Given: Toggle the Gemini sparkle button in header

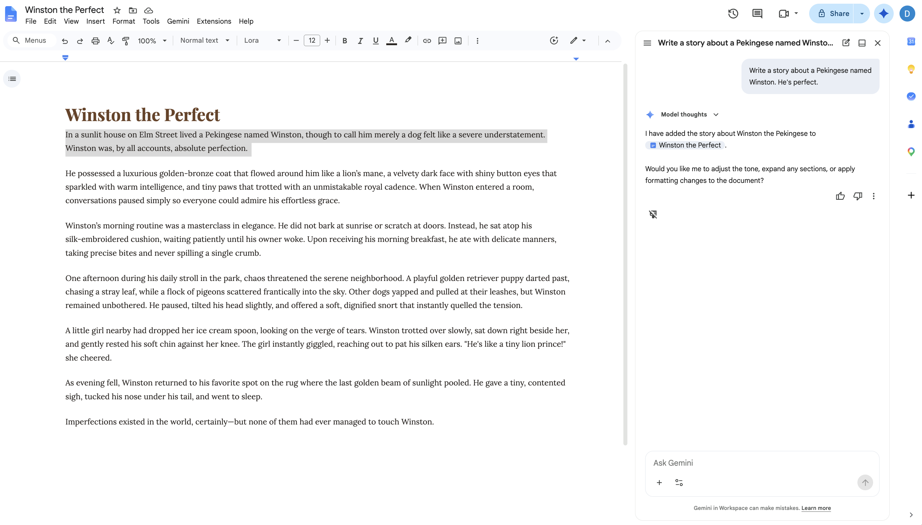Looking at the screenshot, I should point(883,14).
